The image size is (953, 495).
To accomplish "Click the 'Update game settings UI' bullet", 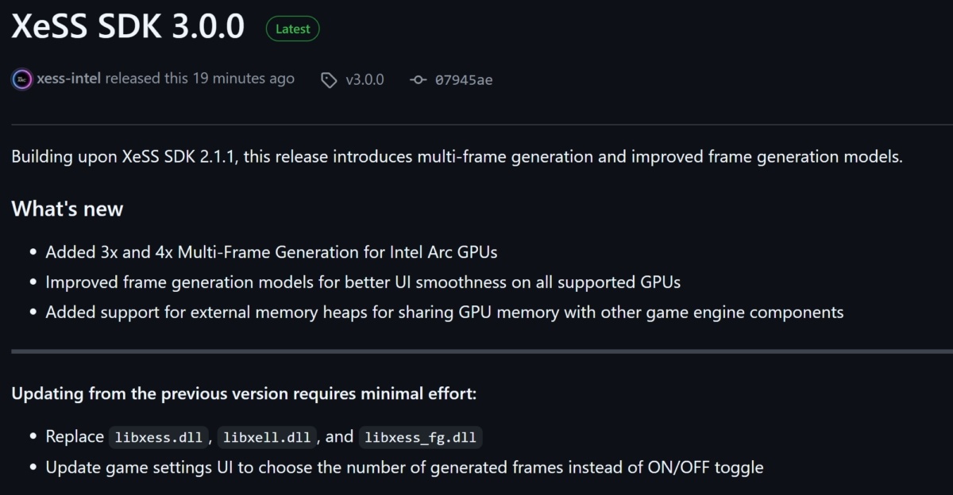I will pyautogui.click(x=404, y=467).
